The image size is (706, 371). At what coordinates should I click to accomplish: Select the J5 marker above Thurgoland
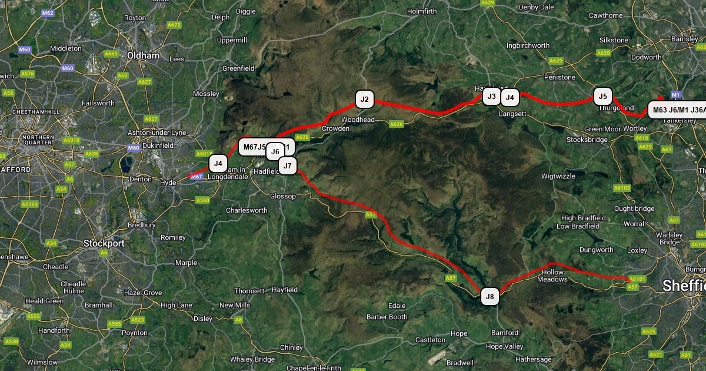point(602,97)
